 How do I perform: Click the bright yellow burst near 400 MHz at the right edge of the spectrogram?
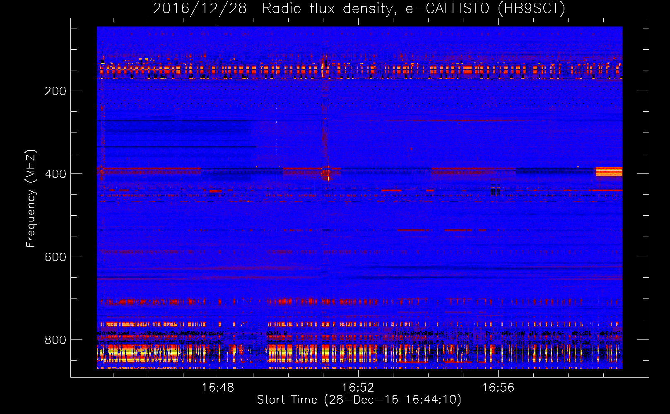(x=609, y=172)
